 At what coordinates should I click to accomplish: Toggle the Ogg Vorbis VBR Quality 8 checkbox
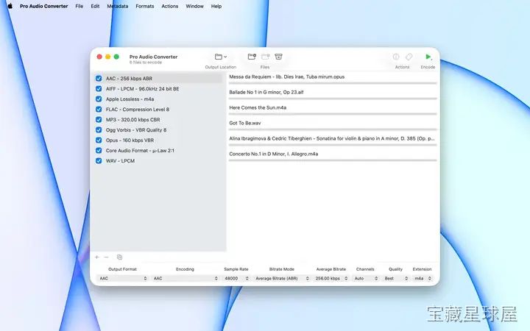point(99,130)
